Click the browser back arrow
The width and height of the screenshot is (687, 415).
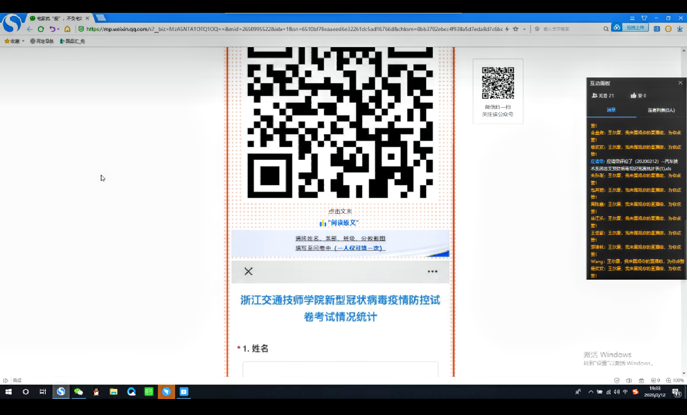click(x=30, y=29)
